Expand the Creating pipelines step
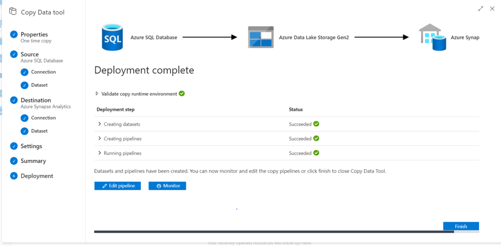This screenshot has width=501, height=246. 99,138
